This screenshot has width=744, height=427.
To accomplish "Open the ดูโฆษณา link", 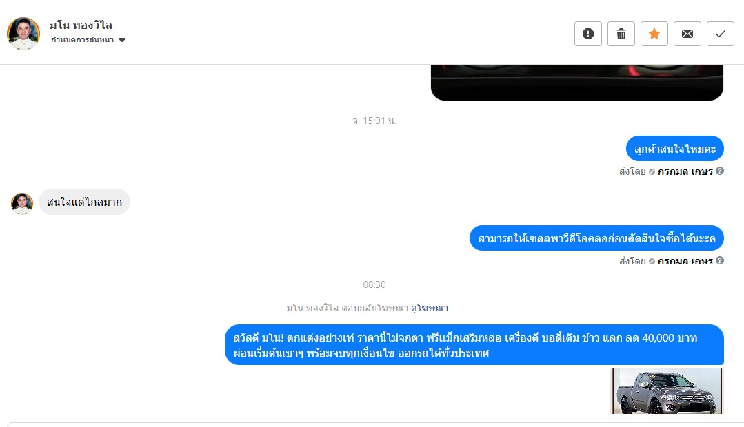I will pos(430,308).
